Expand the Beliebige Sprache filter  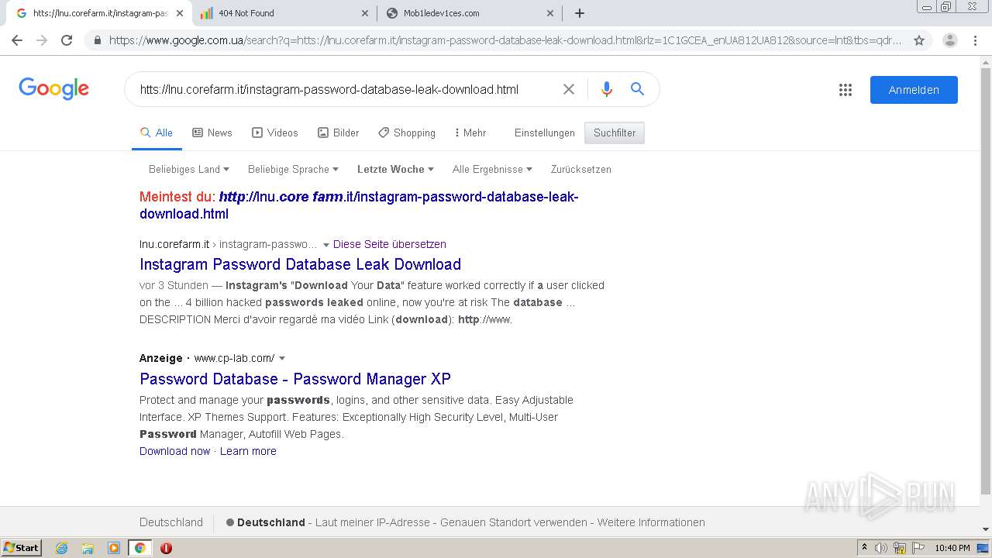point(293,169)
